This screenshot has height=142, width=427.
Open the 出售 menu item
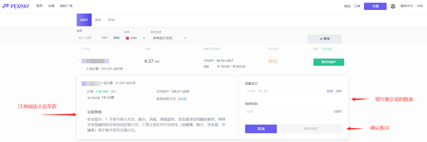tap(51, 6)
